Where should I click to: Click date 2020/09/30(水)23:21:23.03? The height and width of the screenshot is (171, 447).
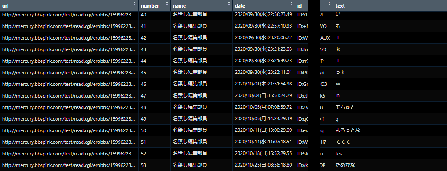click(x=263, y=49)
